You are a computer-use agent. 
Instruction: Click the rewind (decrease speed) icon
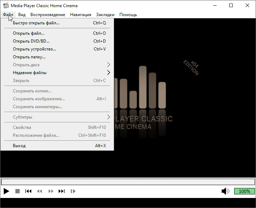[x=40, y=191]
